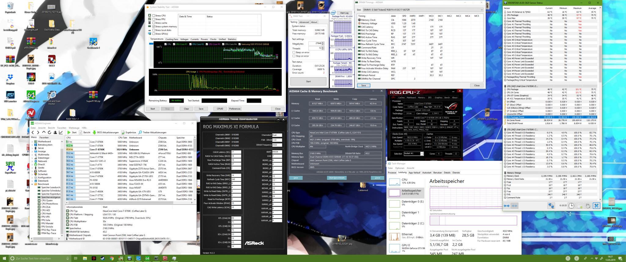Open the Mainboard tab in ROG CPU-Z
The height and width of the screenshot is (262, 626).
point(411,98)
